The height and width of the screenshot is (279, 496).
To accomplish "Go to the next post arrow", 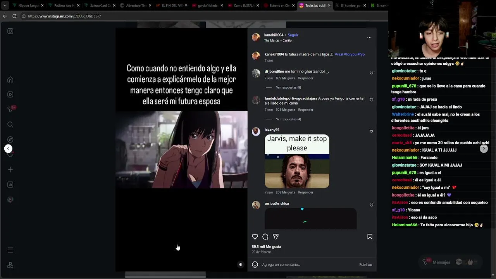I will [x=484, y=149].
